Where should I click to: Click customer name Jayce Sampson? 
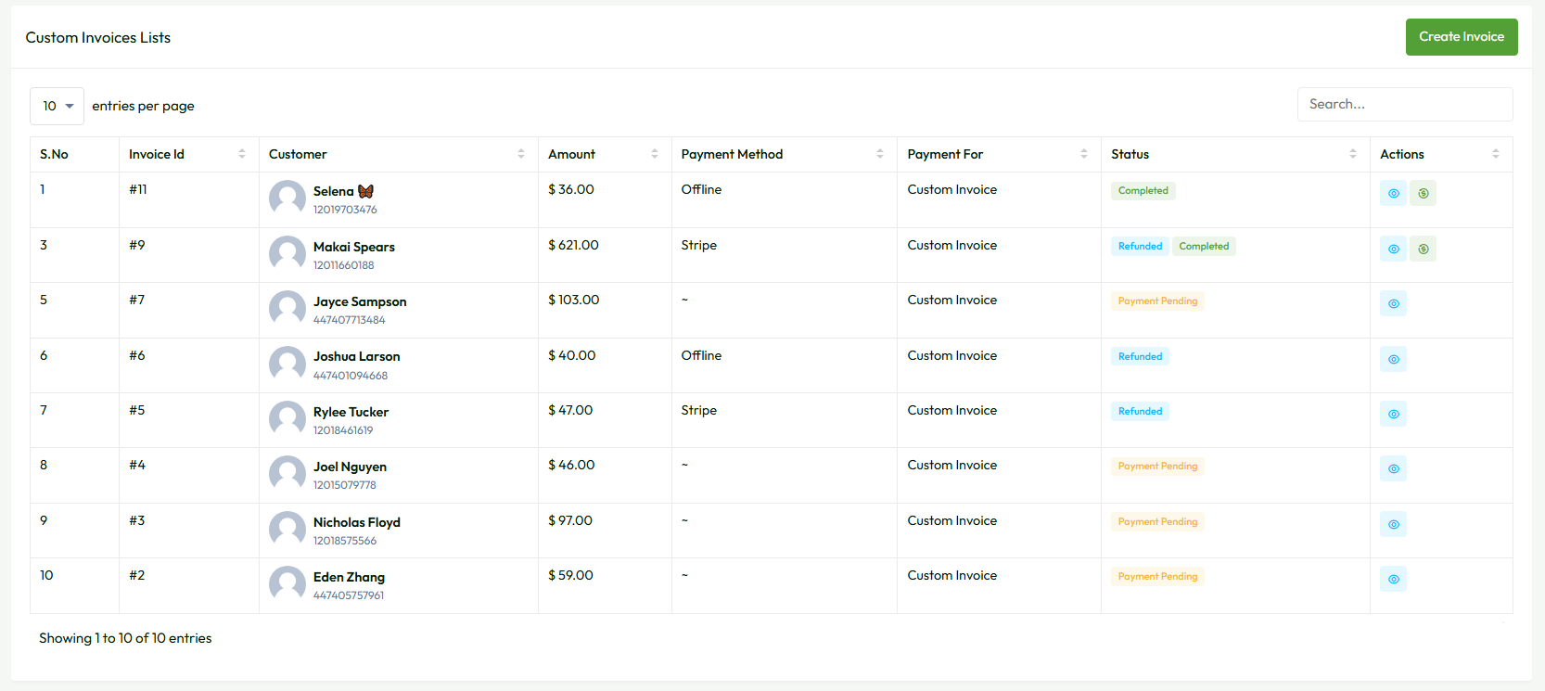point(360,301)
